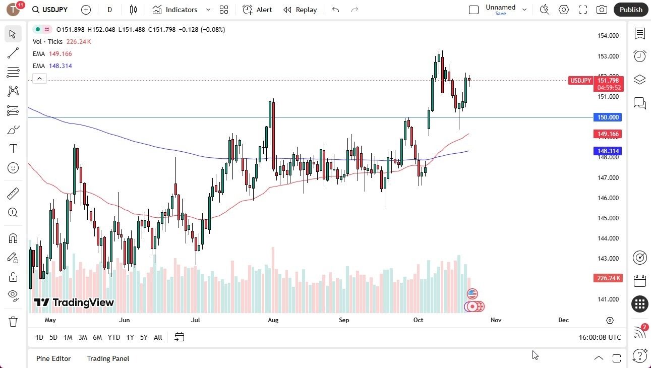
Task: Open the Alerts clock panel on the right sidebar
Action: click(x=639, y=55)
